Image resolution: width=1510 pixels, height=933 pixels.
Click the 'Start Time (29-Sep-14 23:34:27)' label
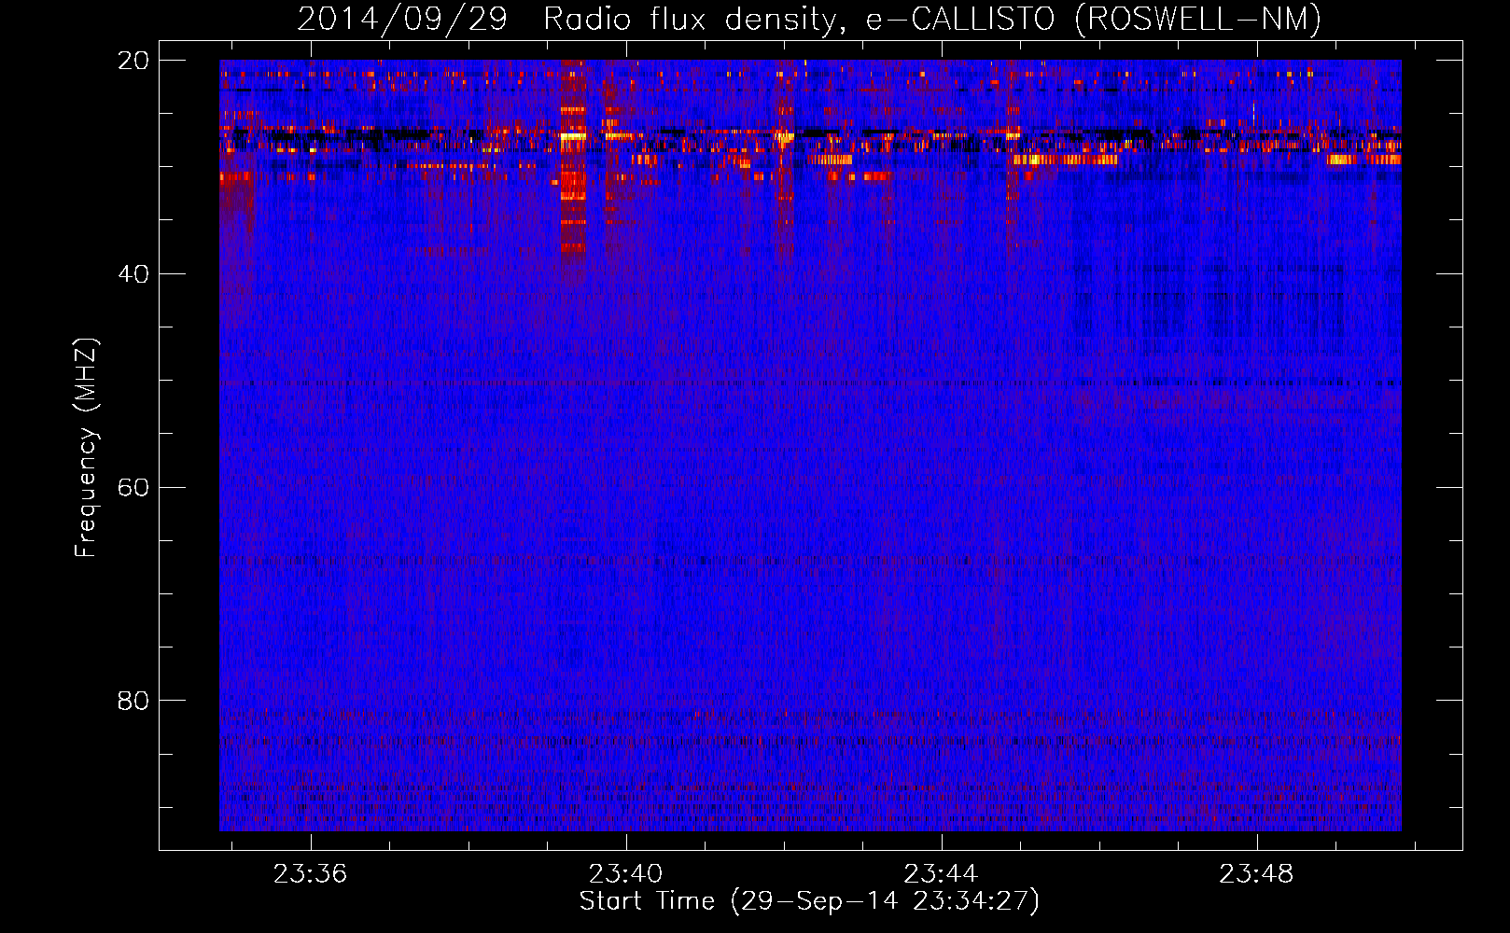point(809,901)
